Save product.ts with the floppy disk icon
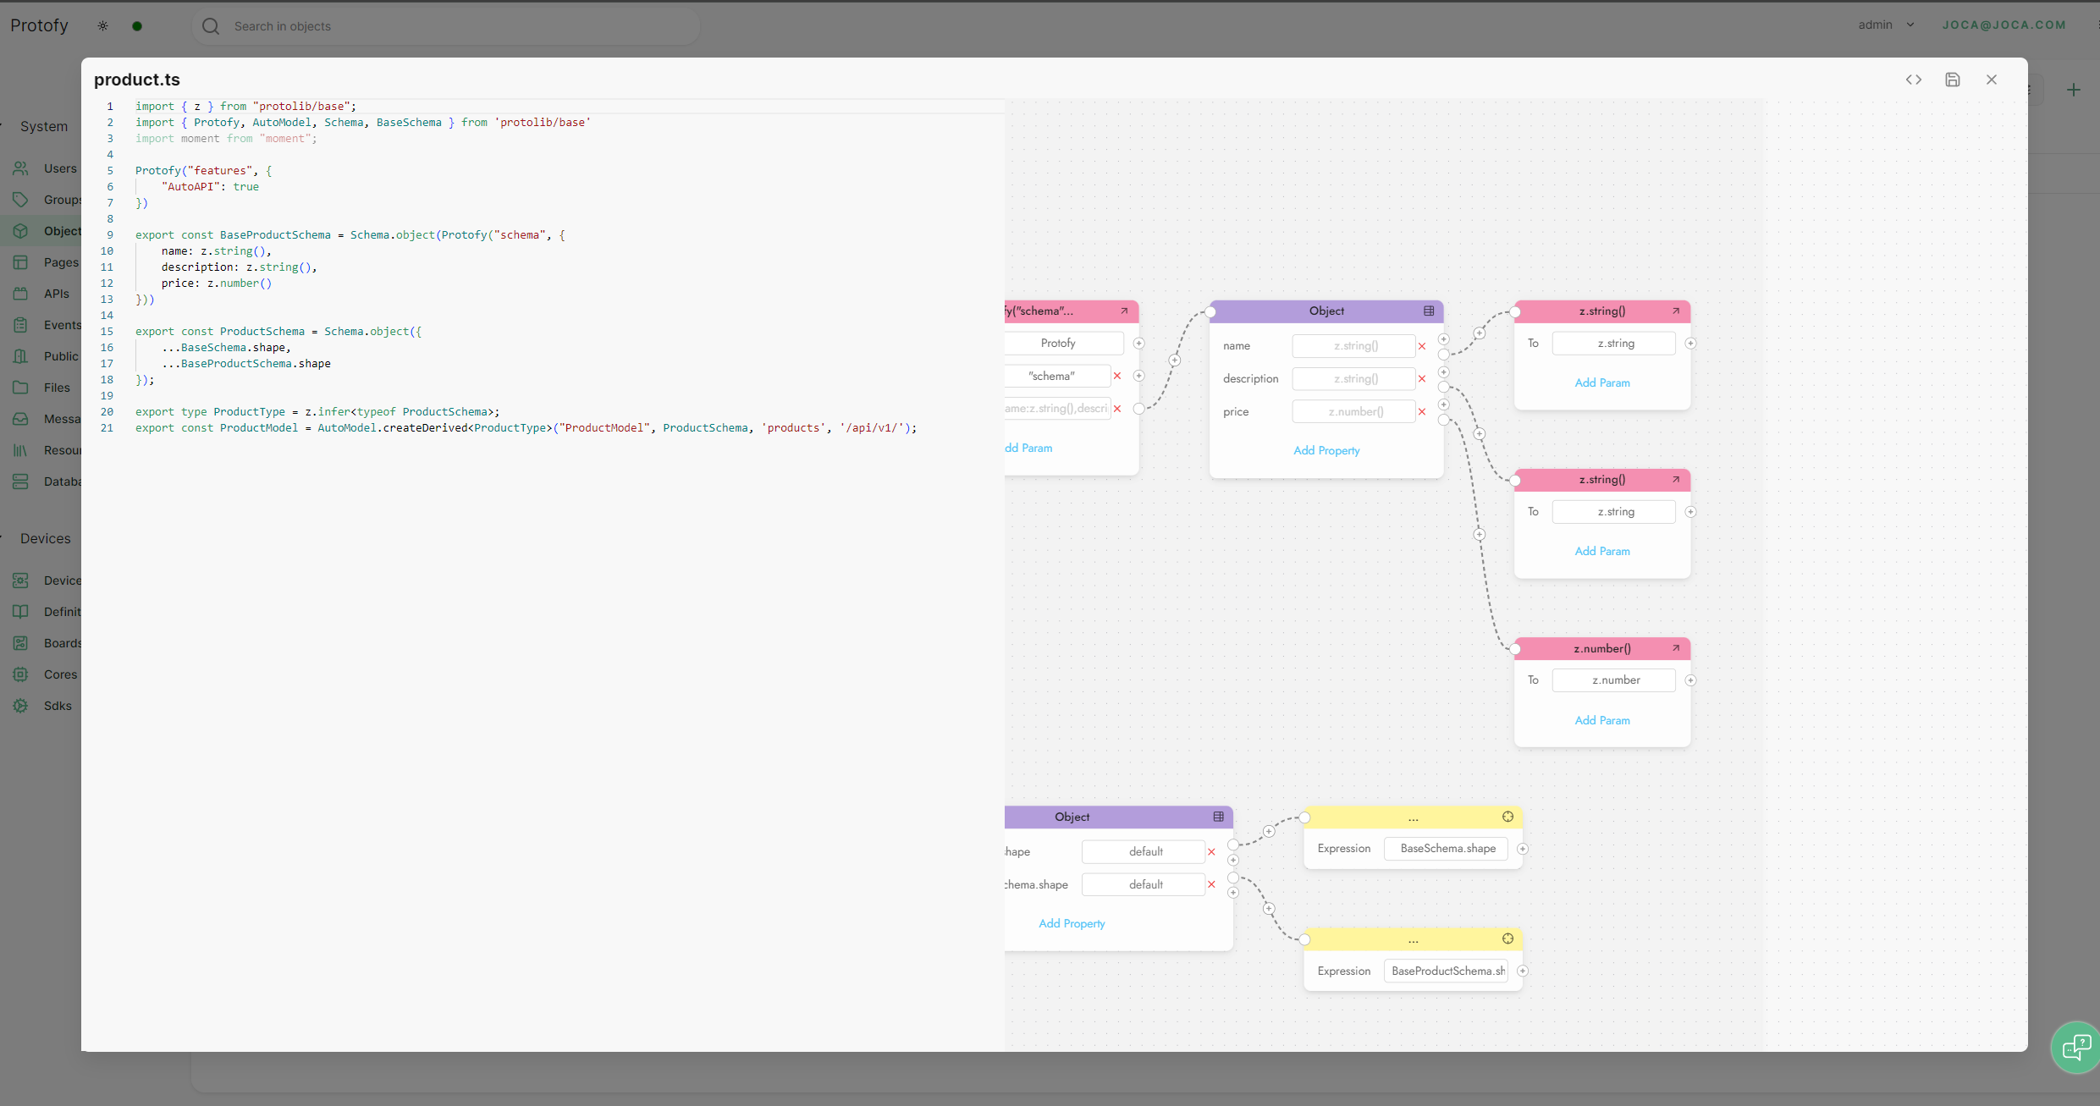Screen dimensions: 2100x1106 tap(1952, 80)
